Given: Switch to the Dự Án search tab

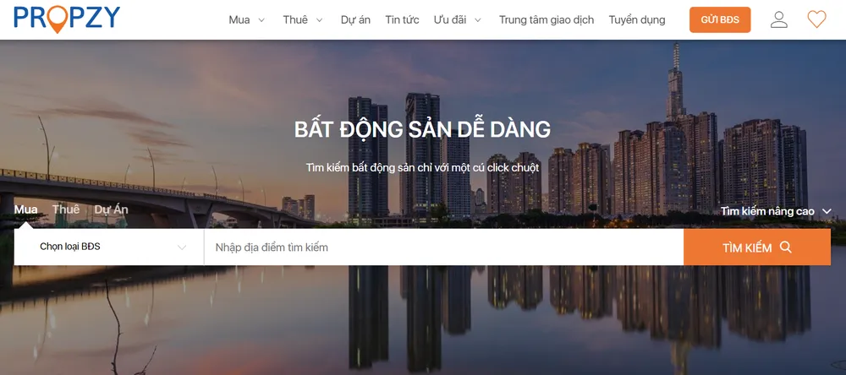Looking at the screenshot, I should coord(111,209).
